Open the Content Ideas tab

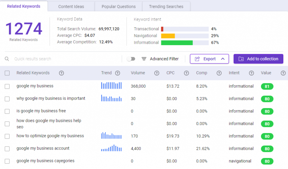pos(71,7)
